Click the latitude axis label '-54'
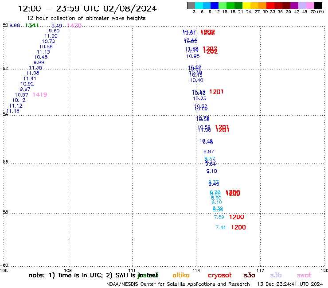The image size is (328, 288). pos(4,114)
